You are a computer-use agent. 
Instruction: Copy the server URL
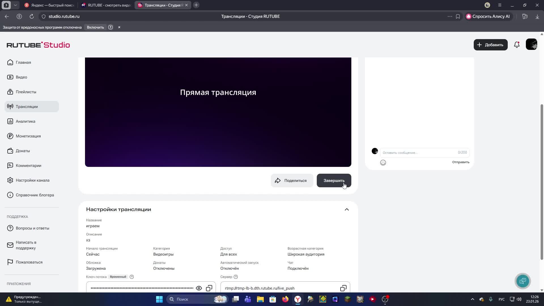pos(343,288)
